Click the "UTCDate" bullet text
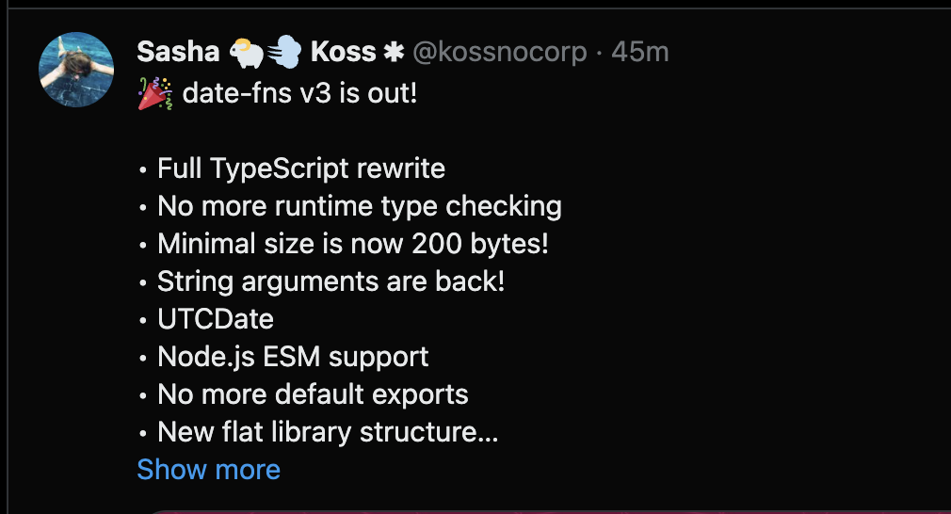951x514 pixels. tap(216, 319)
